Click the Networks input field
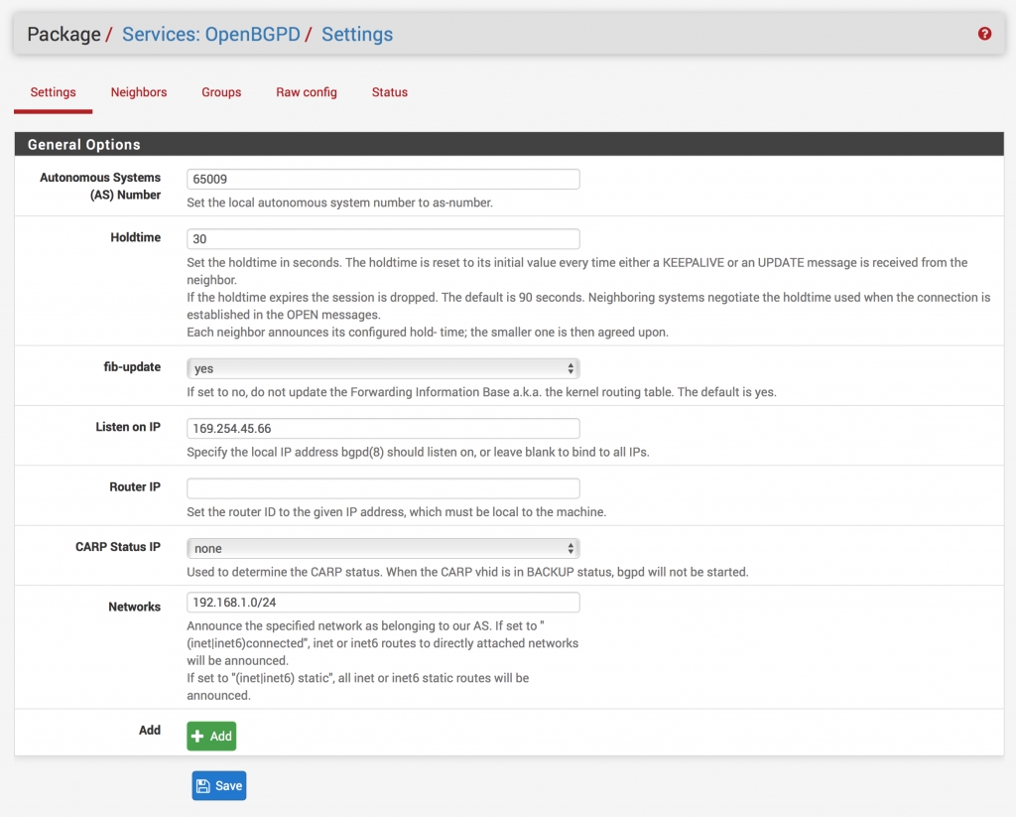Screen dimensions: 1016x817 click(x=383, y=603)
